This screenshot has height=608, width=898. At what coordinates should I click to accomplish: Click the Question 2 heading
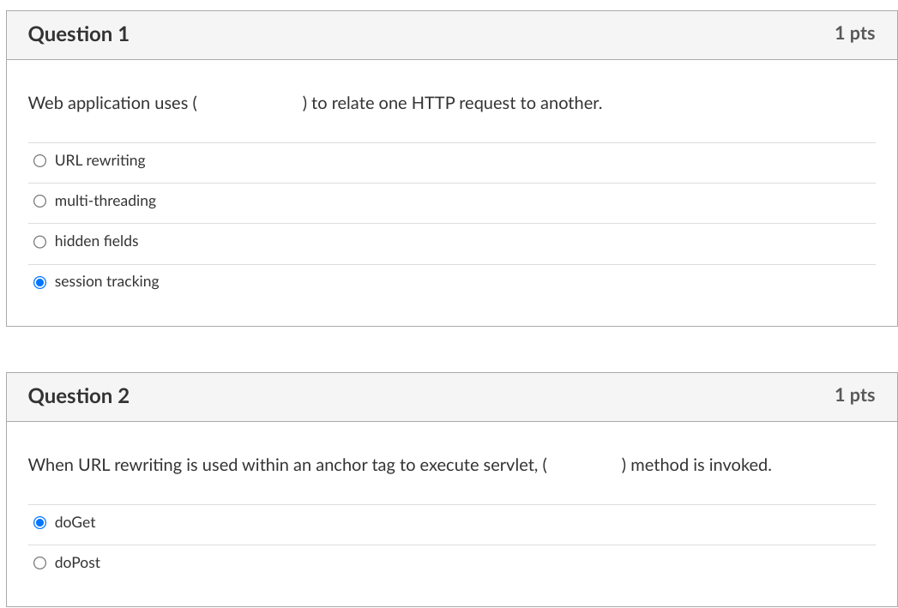click(78, 396)
